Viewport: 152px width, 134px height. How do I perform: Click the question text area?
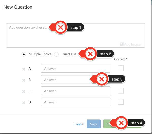[76, 35]
